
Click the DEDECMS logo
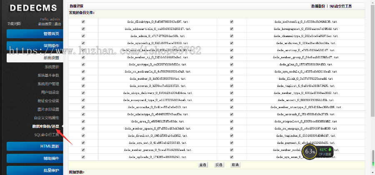33,7
